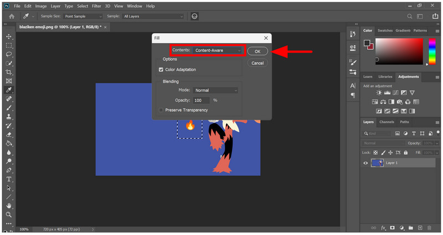This screenshot has height=235, width=443.
Task: Open the Layers panel options menu
Action: click(x=437, y=122)
